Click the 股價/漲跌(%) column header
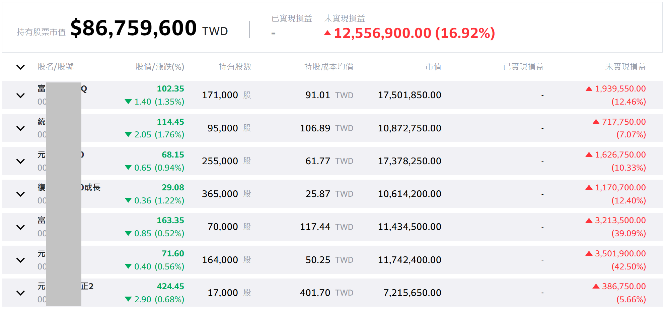This screenshot has width=665, height=310. (160, 67)
